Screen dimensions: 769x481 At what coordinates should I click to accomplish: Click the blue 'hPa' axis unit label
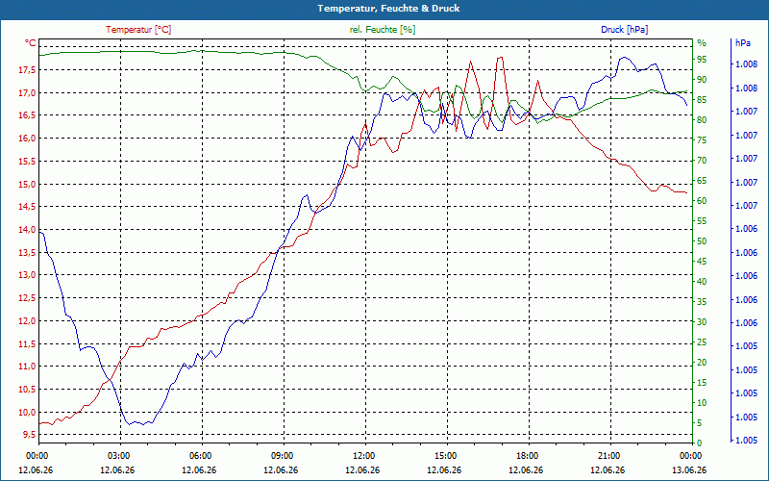pyautogui.click(x=742, y=43)
